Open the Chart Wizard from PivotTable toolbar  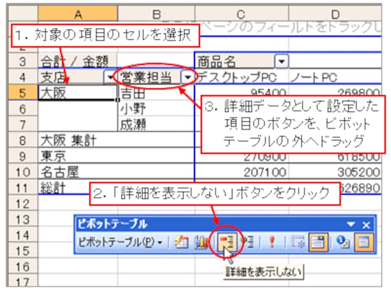(201, 242)
